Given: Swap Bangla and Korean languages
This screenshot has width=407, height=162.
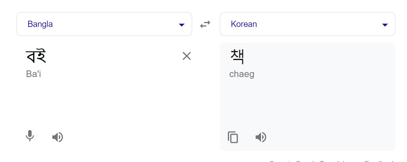Looking at the screenshot, I should 205,24.
